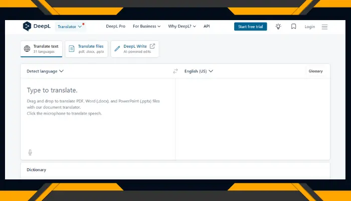Switch to the Translate files tab
This screenshot has width=351, height=201.
[86, 49]
